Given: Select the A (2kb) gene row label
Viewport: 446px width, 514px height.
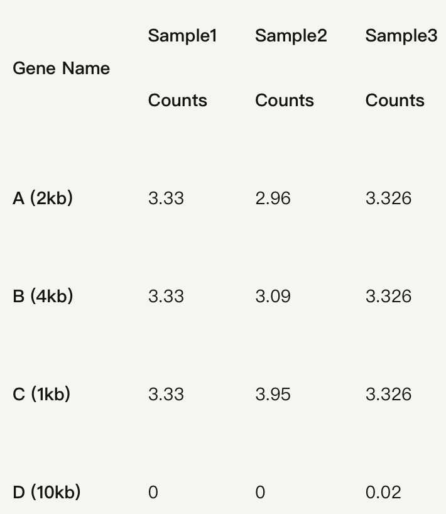Looking at the screenshot, I should tap(43, 199).
